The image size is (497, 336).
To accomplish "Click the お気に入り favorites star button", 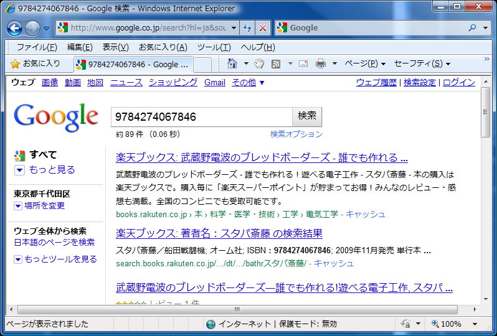I will [x=35, y=63].
